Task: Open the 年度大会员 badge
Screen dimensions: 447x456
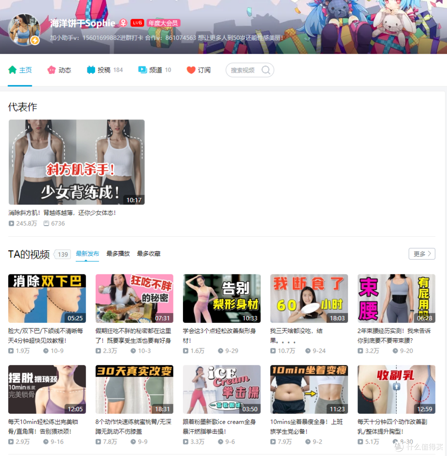Action: pyautogui.click(x=163, y=23)
